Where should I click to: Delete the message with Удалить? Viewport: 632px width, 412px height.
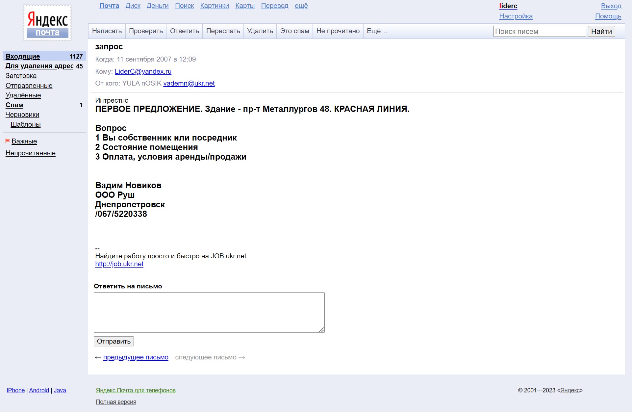pos(260,31)
